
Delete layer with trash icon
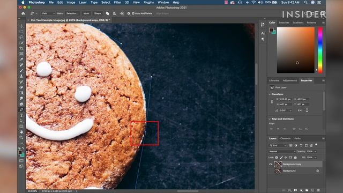[x=318, y=190]
